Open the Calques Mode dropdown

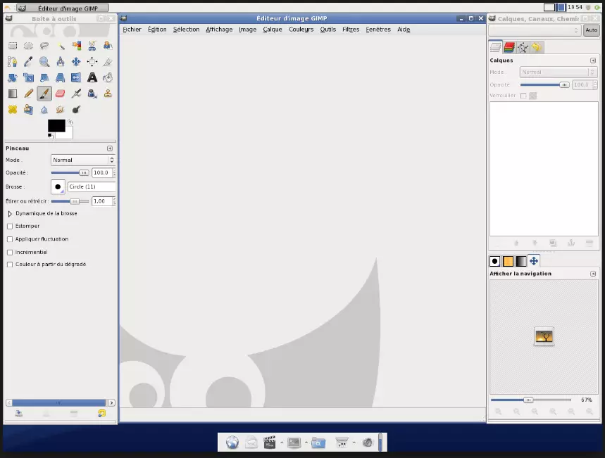point(558,72)
